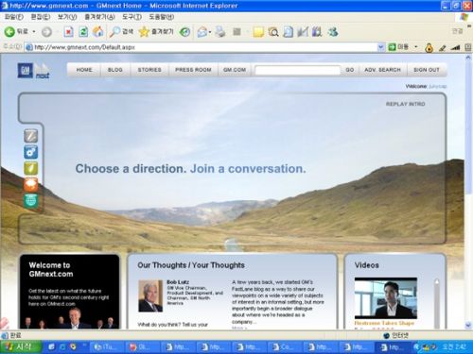
Task: Open the Help menu in menu bar
Action: pos(162,17)
